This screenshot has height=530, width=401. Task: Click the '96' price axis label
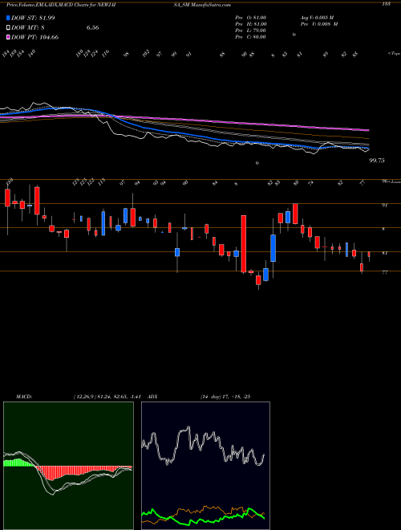tap(384, 181)
